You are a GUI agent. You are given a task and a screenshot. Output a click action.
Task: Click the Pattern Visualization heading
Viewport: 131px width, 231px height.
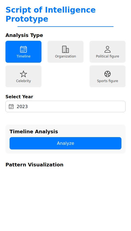pos(34,165)
